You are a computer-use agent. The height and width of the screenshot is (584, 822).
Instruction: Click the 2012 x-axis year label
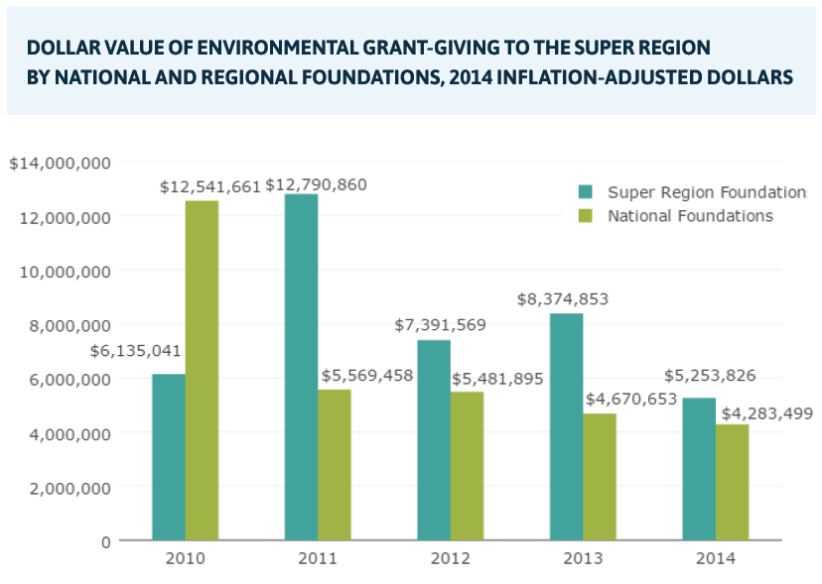tap(451, 558)
